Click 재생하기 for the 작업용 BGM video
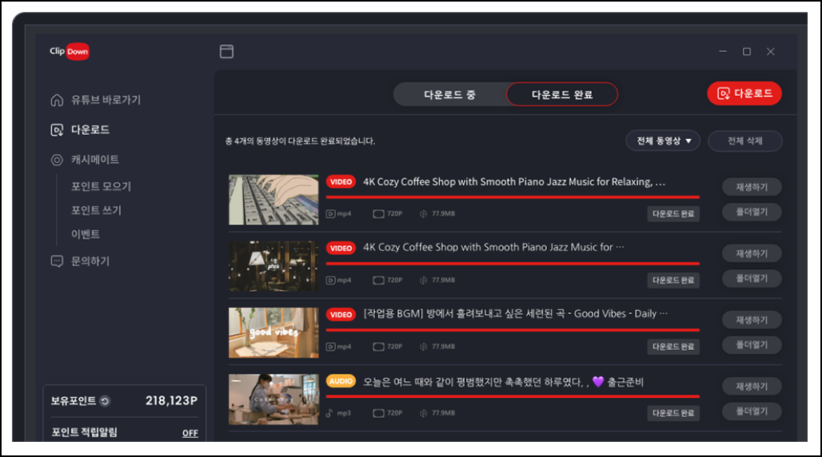Viewport: 822px width, 457px height. (x=752, y=320)
